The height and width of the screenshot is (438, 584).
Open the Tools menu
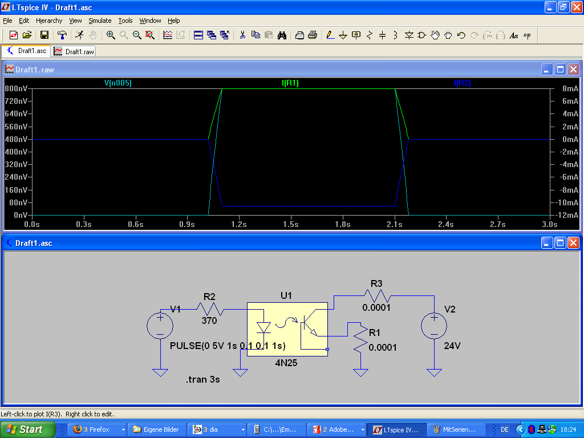pos(125,21)
